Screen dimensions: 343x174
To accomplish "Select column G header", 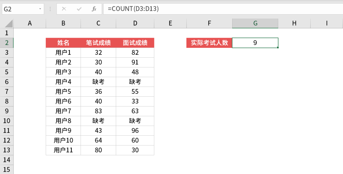I will (255, 23).
